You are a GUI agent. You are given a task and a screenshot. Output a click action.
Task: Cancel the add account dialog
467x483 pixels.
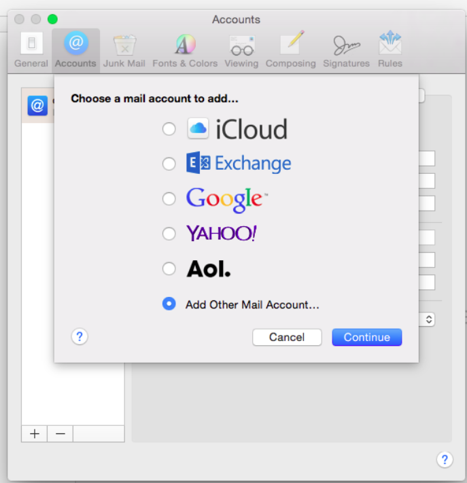click(x=286, y=337)
